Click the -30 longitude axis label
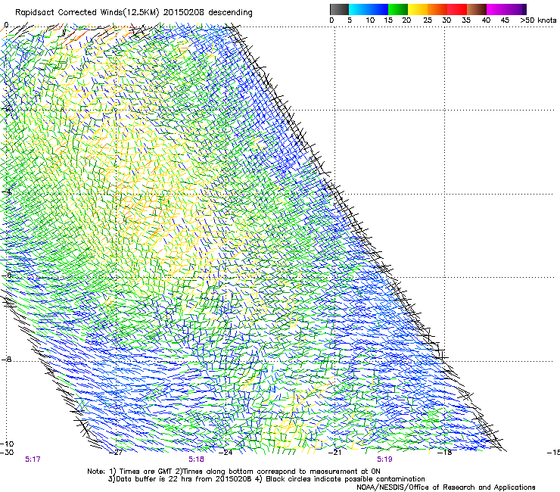 click(7, 453)
